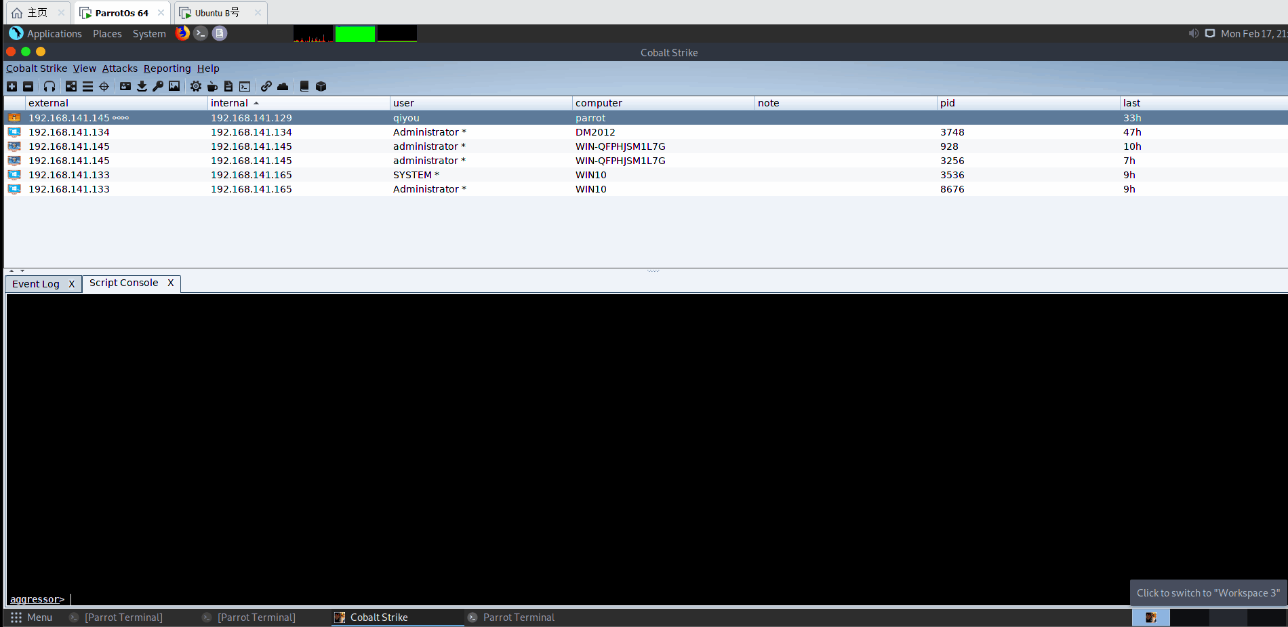Viewport: 1288px width, 627px height.
Task: Switch to the ParrotOs 64 VM tab
Action: (122, 13)
